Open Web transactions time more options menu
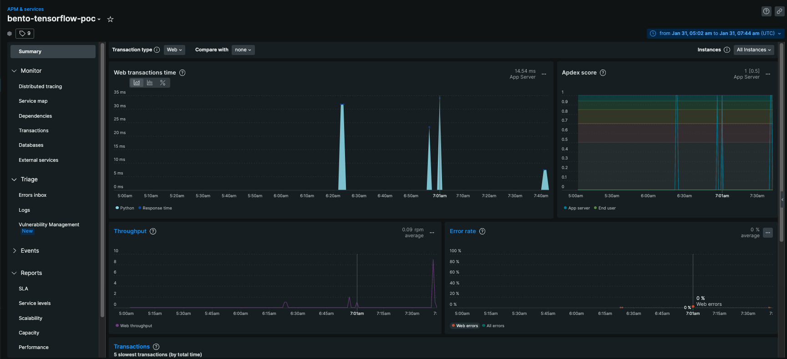 click(x=543, y=74)
